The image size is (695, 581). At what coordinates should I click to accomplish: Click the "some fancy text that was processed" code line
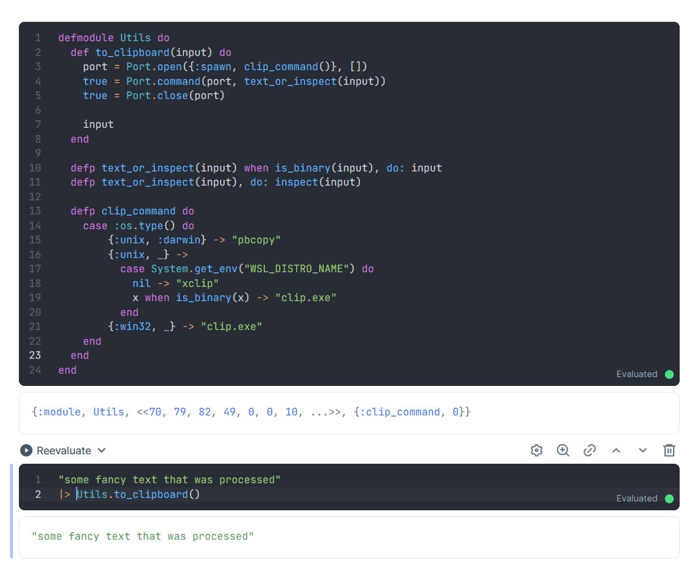(169, 480)
